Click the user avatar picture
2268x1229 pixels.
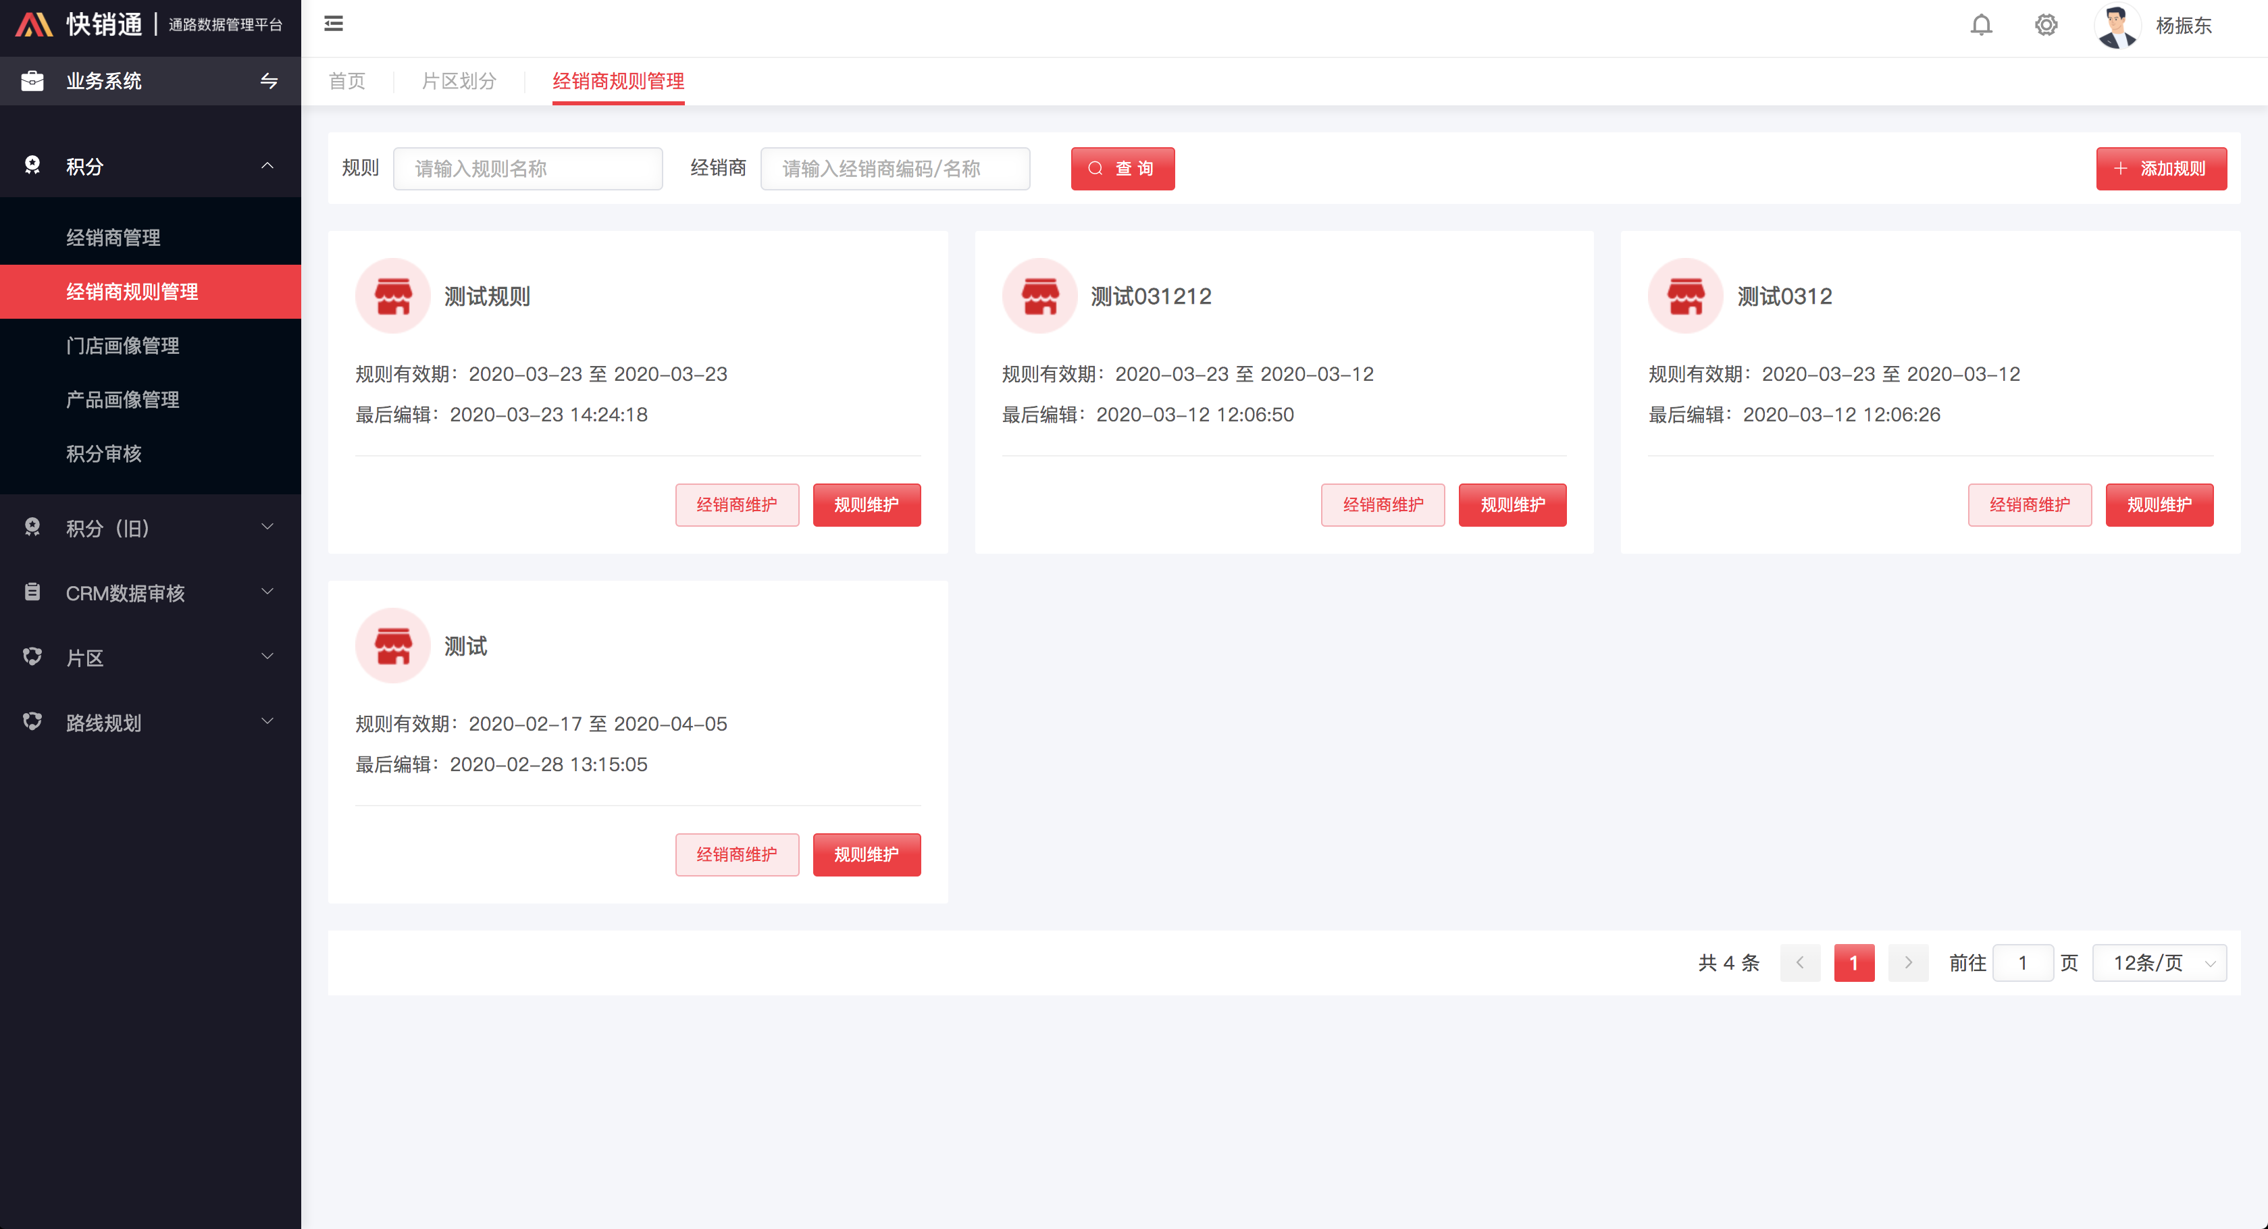pos(2117,26)
